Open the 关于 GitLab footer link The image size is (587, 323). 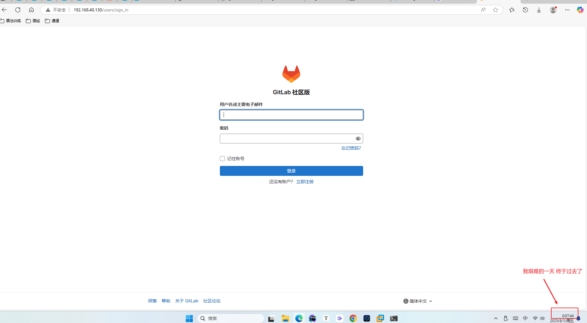pyautogui.click(x=187, y=301)
